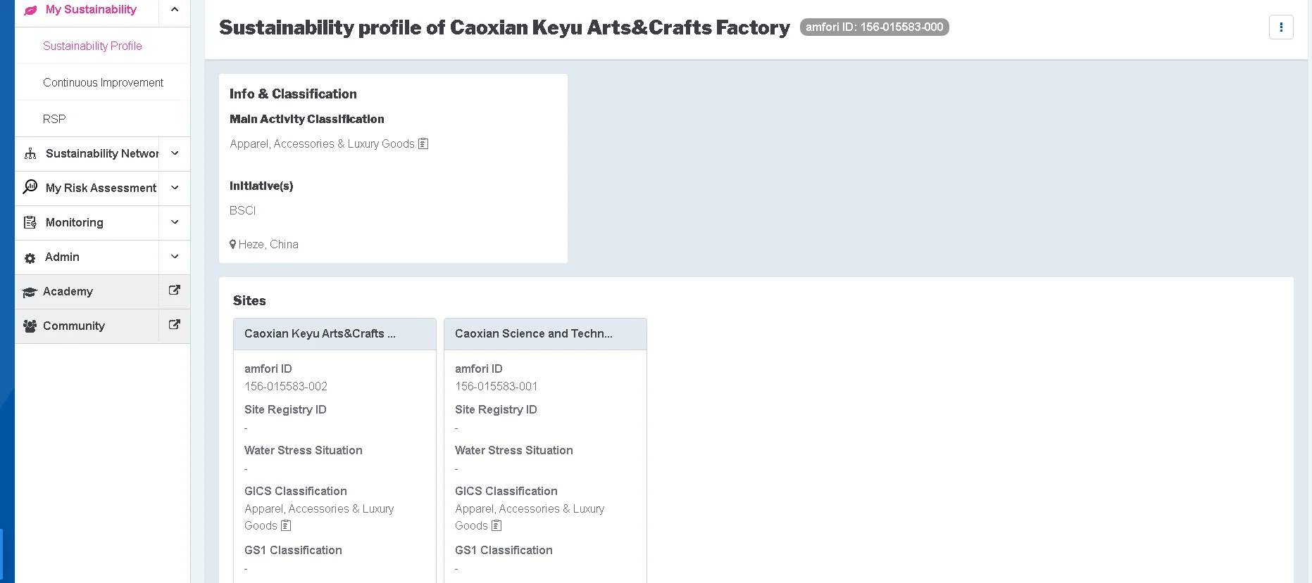
Task: Expand the Sustainability Network menu
Action: (175, 153)
